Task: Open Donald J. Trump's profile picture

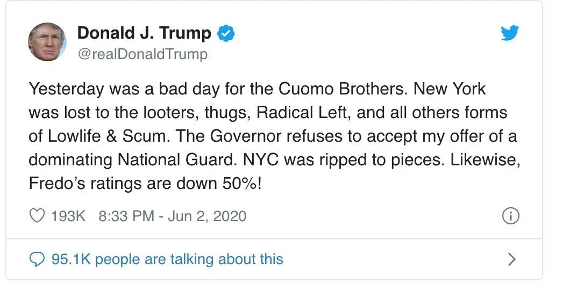Action: coord(47,41)
